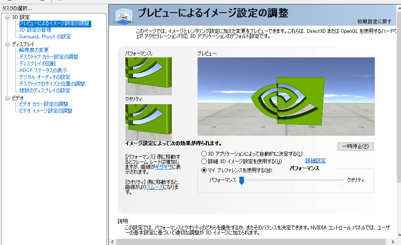Open ディスプレイの回転 settings
This screenshot has width=401, height=245.
click(37, 64)
